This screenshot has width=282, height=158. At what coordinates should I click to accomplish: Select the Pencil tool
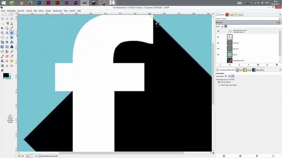(12, 51)
